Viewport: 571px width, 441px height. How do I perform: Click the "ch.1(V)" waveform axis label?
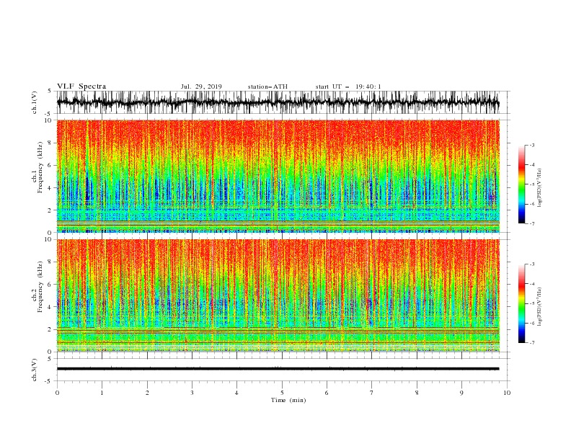pos(35,102)
